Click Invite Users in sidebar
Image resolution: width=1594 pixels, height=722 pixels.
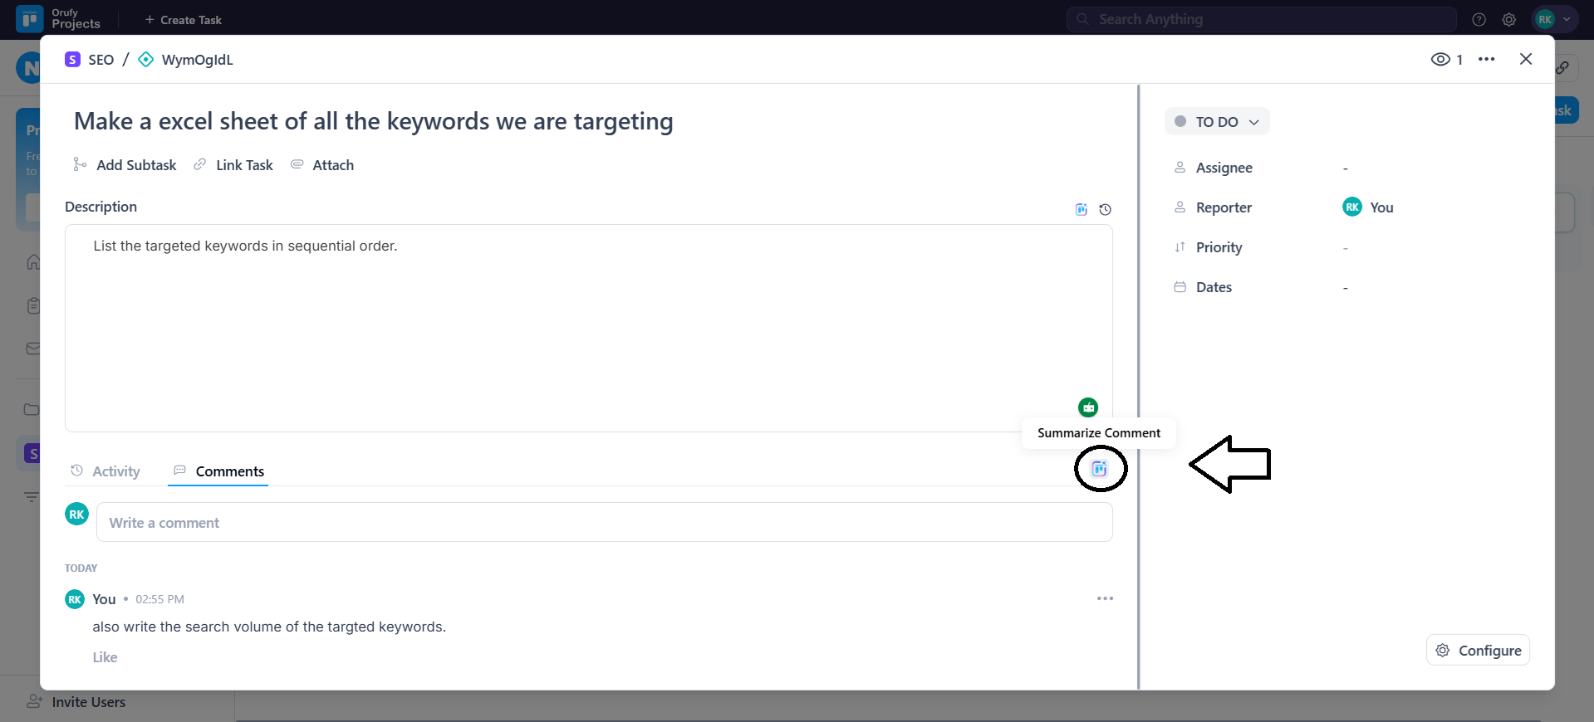(76, 701)
